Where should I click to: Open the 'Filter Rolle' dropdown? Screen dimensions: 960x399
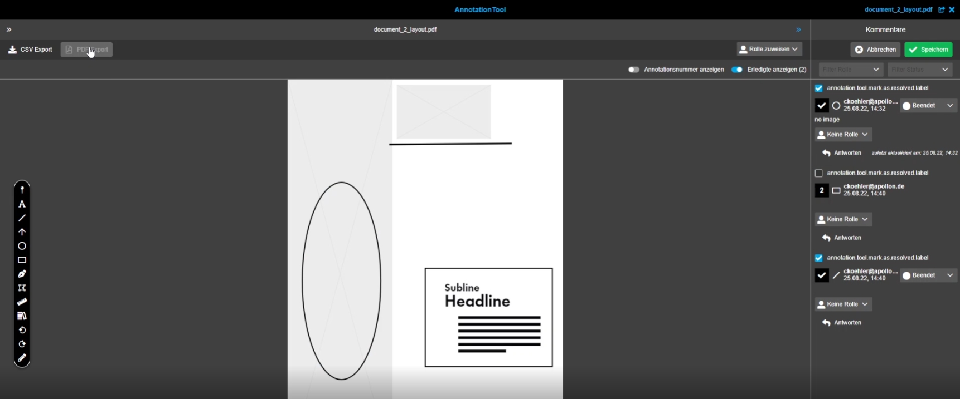pos(851,70)
